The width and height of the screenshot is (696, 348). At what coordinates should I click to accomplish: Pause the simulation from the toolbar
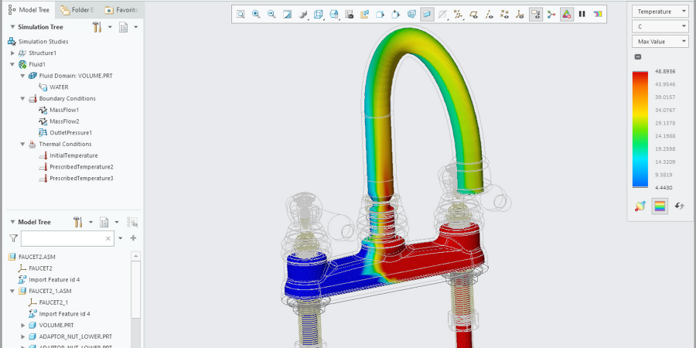coord(582,14)
